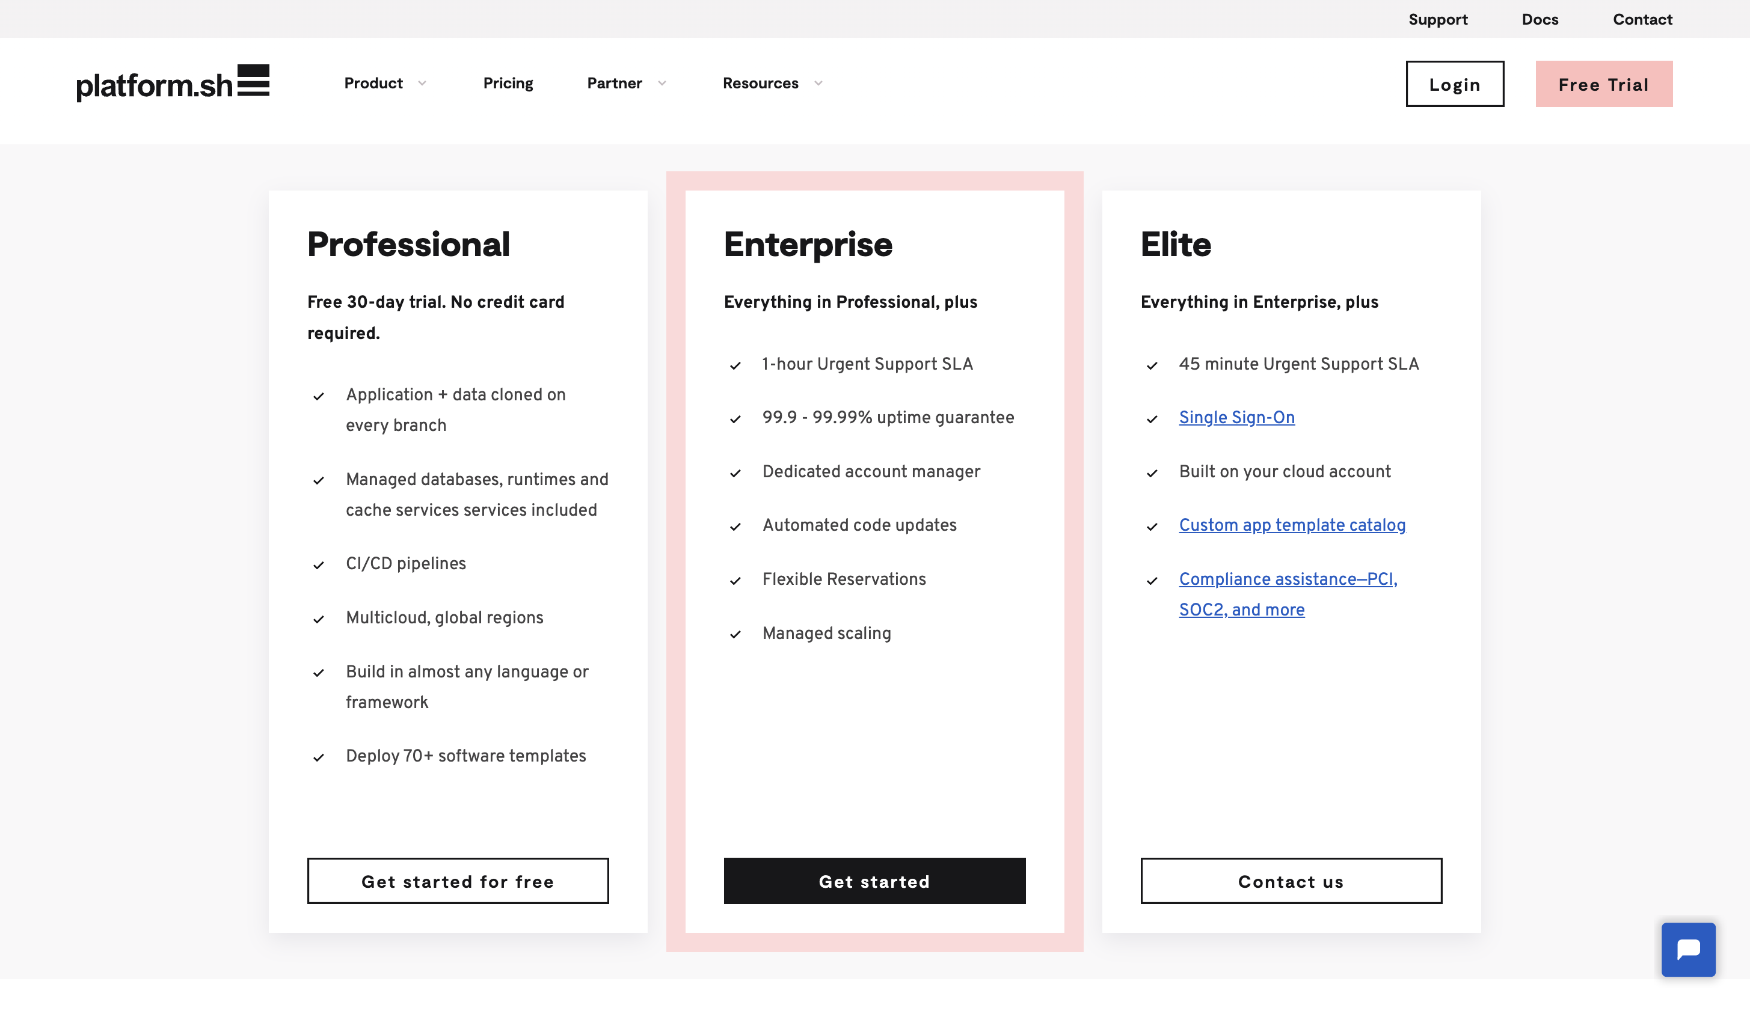Open the Login page
The height and width of the screenshot is (1011, 1750).
pos(1454,83)
